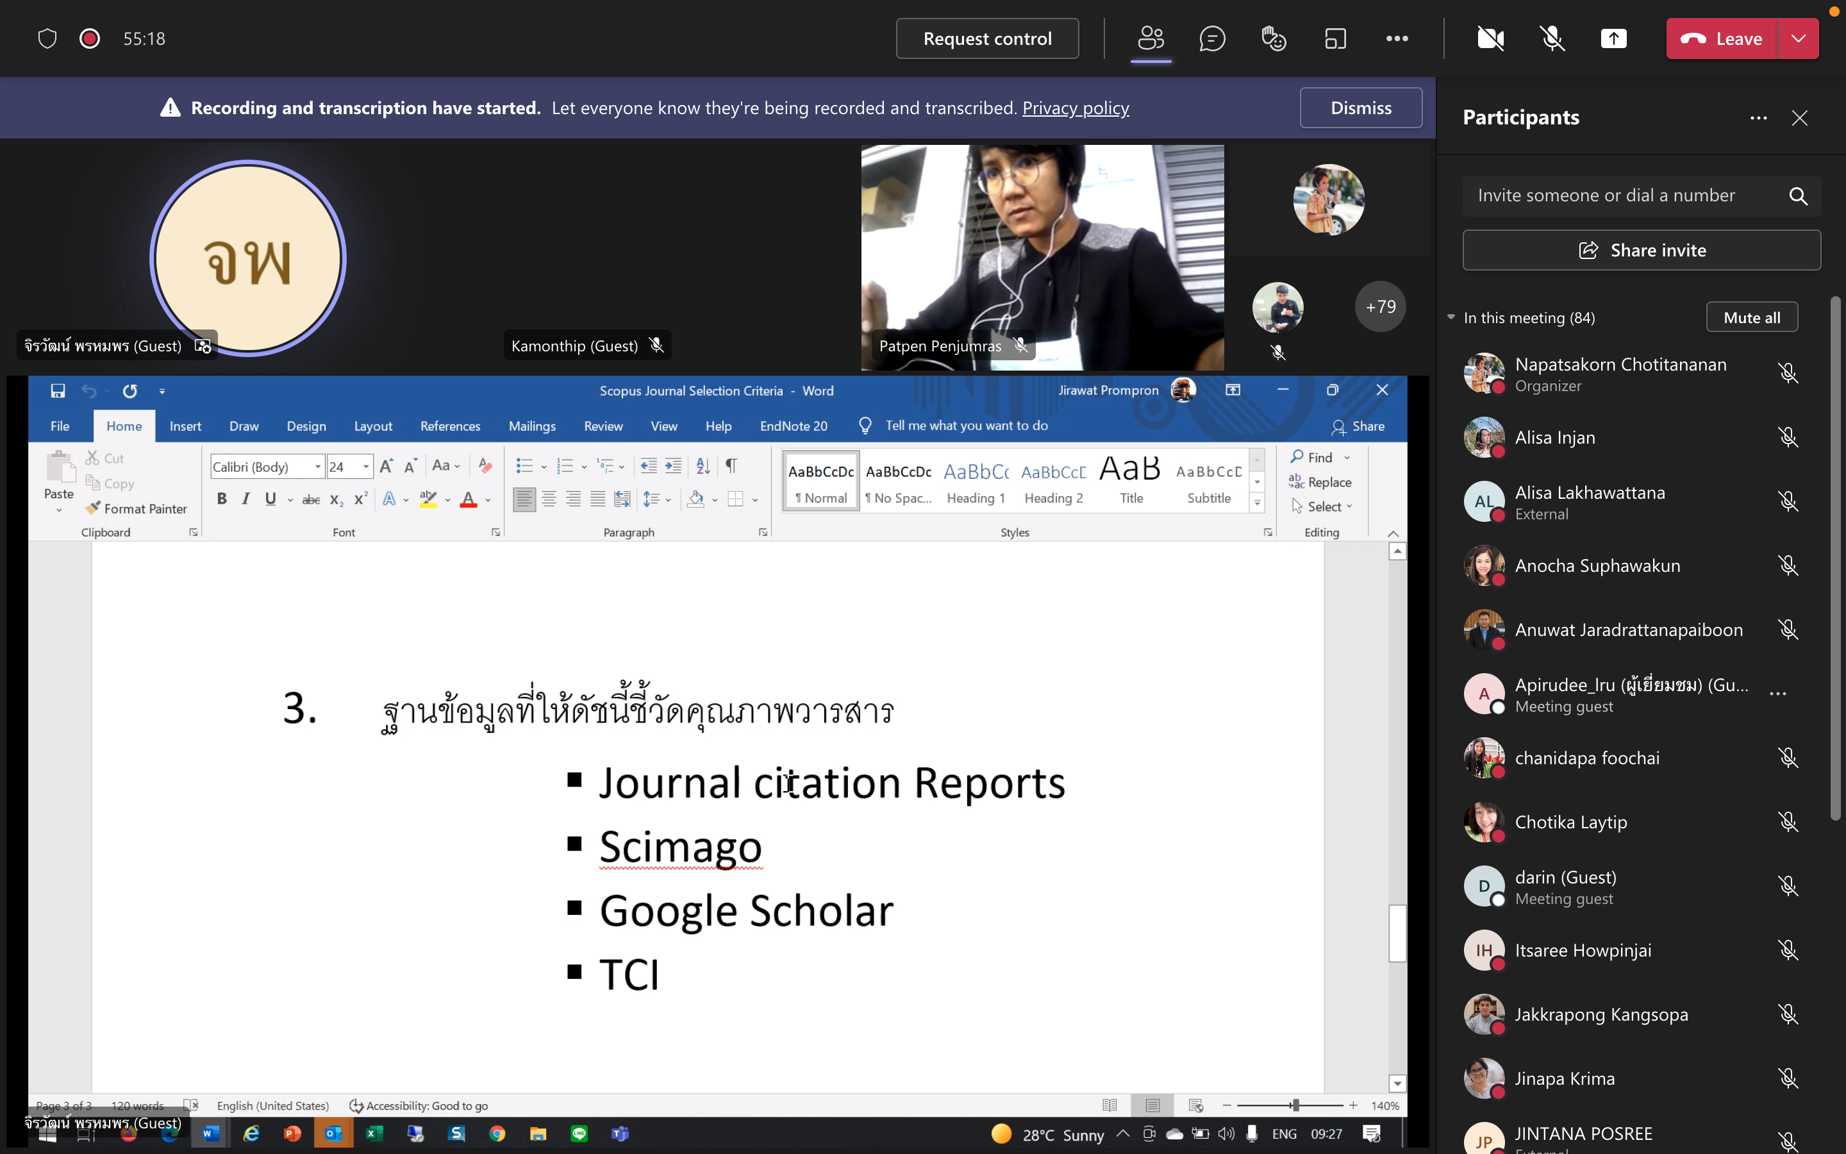Open the Privacy policy link
This screenshot has height=1154, width=1846.
click(x=1076, y=108)
